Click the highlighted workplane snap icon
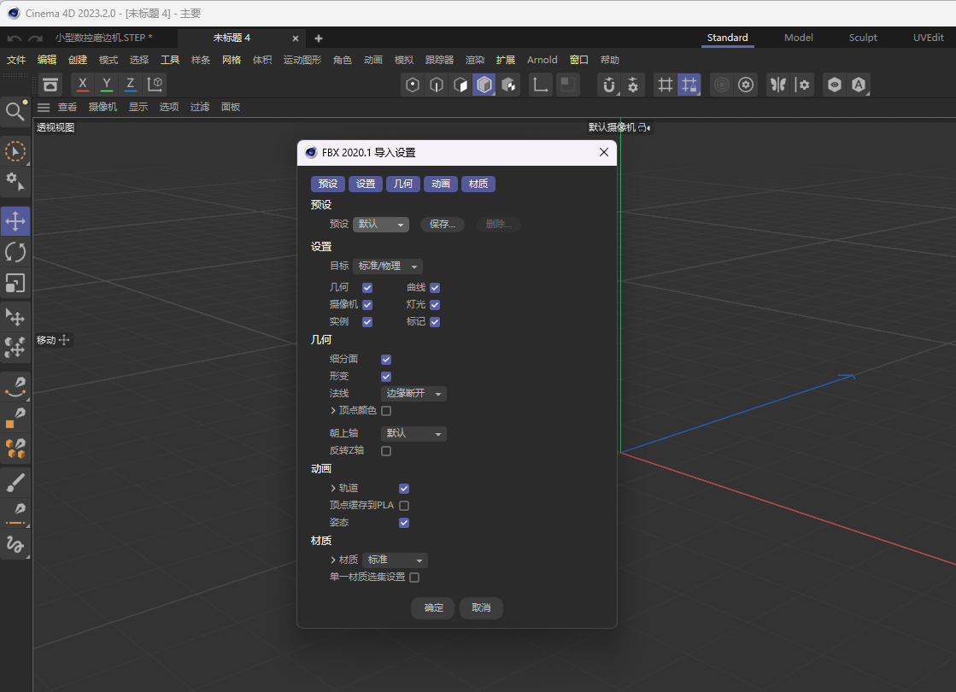956x692 pixels. [689, 85]
